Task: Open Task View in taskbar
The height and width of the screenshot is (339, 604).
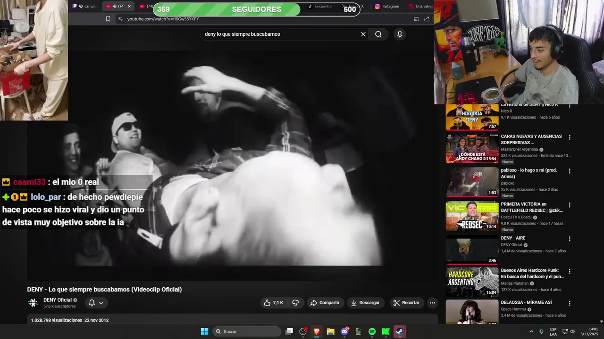Action: pos(289,331)
